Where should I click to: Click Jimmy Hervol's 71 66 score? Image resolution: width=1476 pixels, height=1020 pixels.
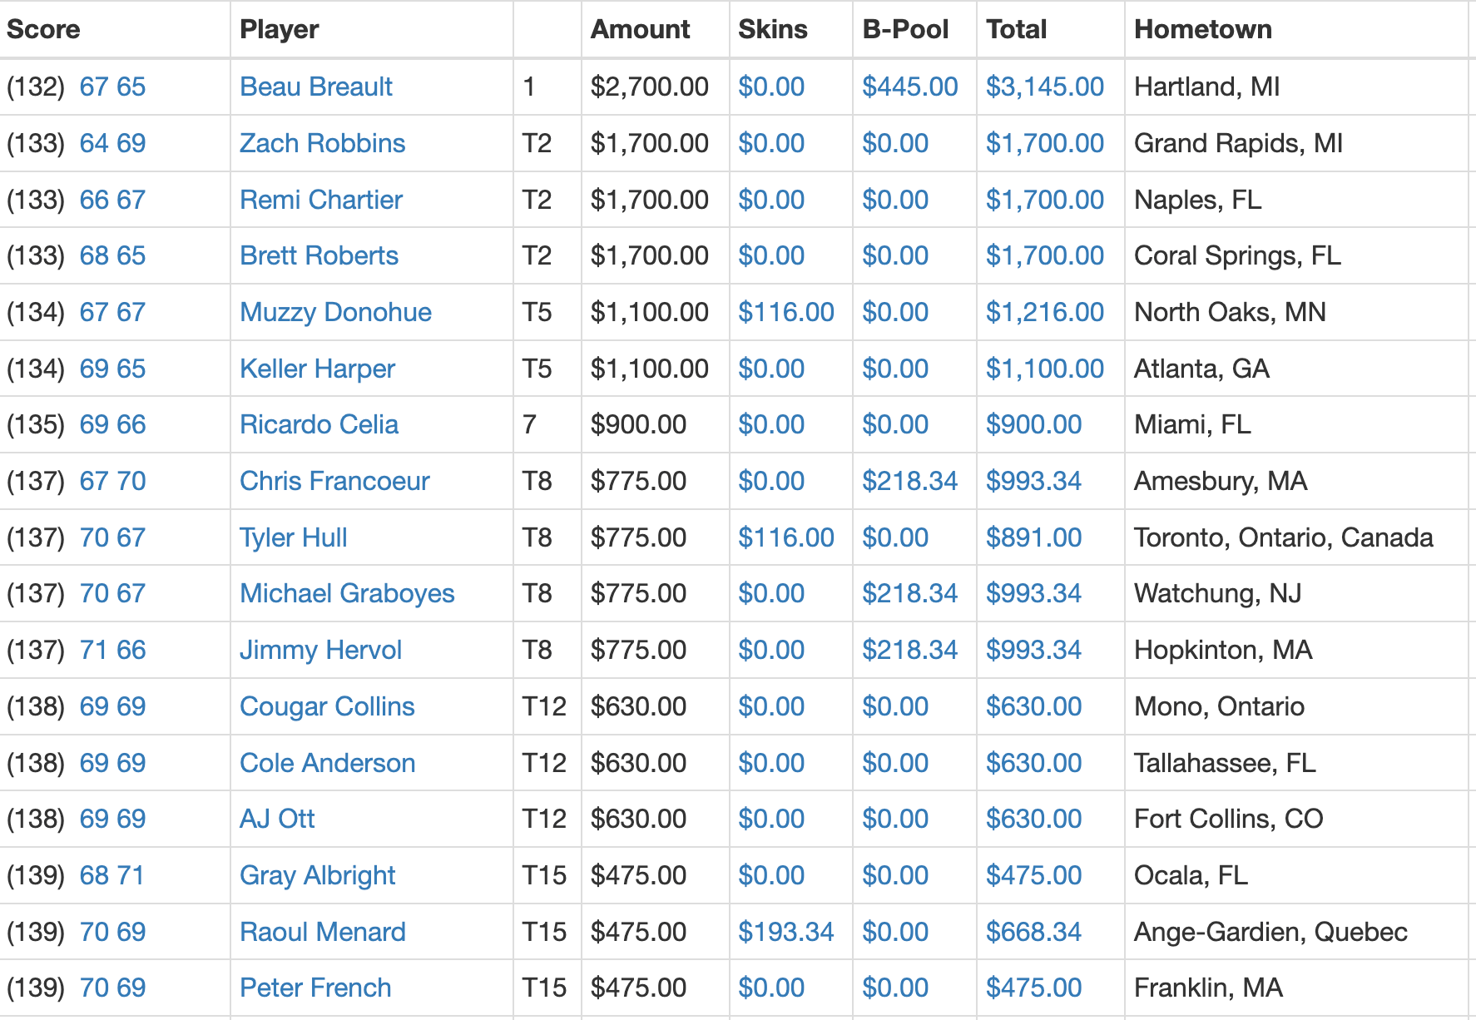point(112,650)
